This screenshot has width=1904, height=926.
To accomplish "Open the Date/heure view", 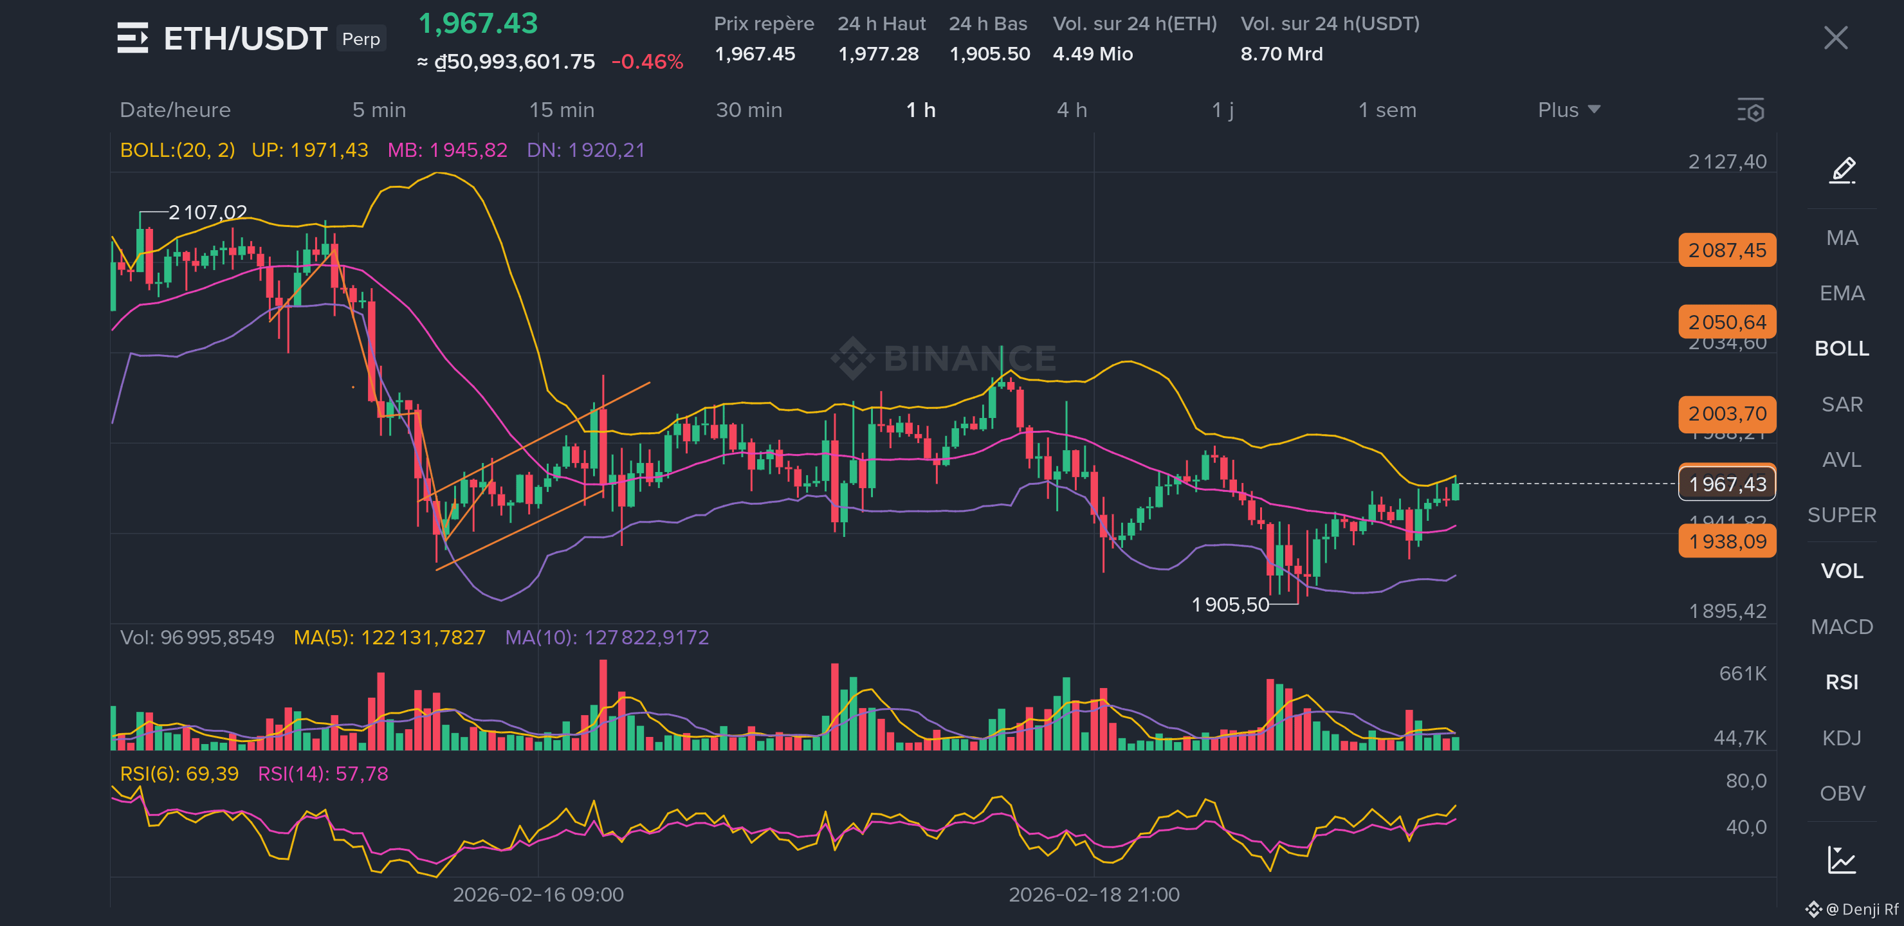I will click(175, 110).
